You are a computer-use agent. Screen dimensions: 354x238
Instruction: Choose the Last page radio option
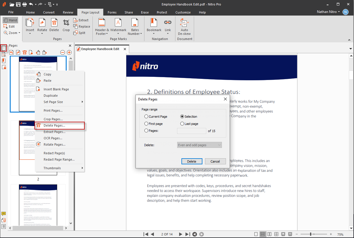[x=182, y=124]
